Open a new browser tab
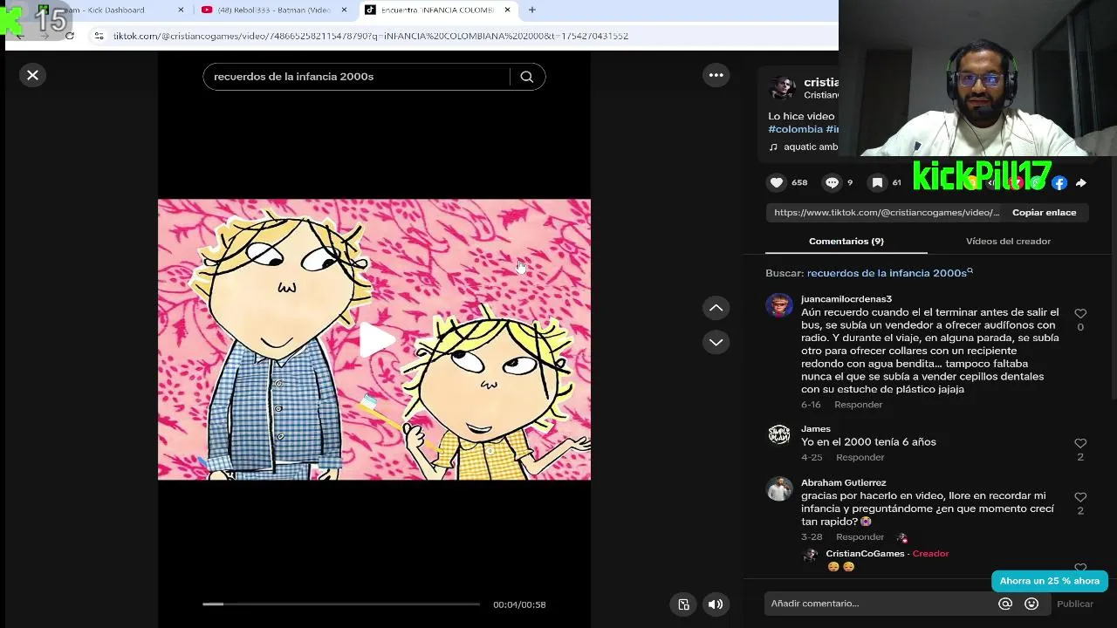Screen dimensions: 1117x628 pos(532,10)
